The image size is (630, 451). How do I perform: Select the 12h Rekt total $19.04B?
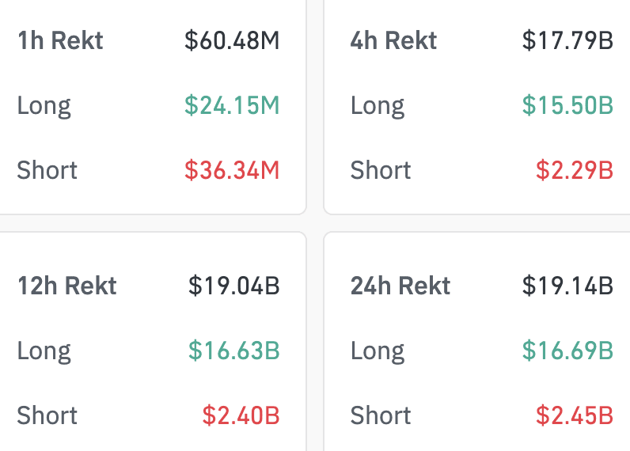coord(234,286)
